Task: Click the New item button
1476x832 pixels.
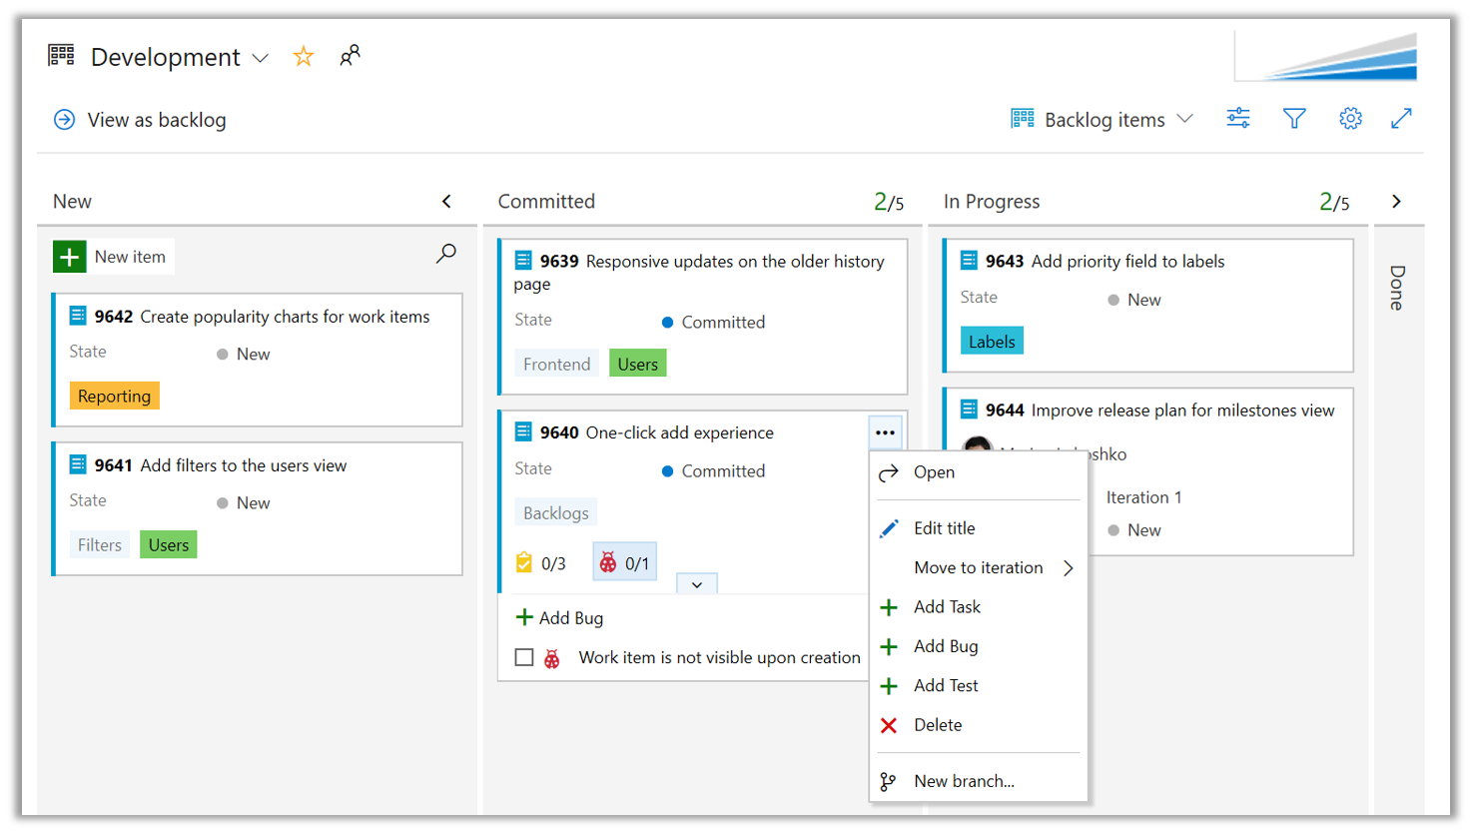Action: pyautogui.click(x=114, y=257)
